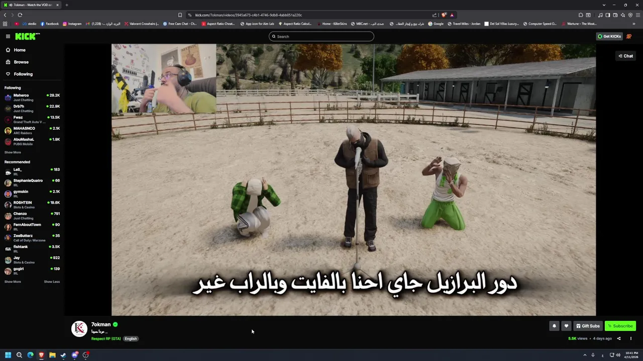The height and width of the screenshot is (361, 643).
Task: Open the browser main menu
Action: pos(638,15)
